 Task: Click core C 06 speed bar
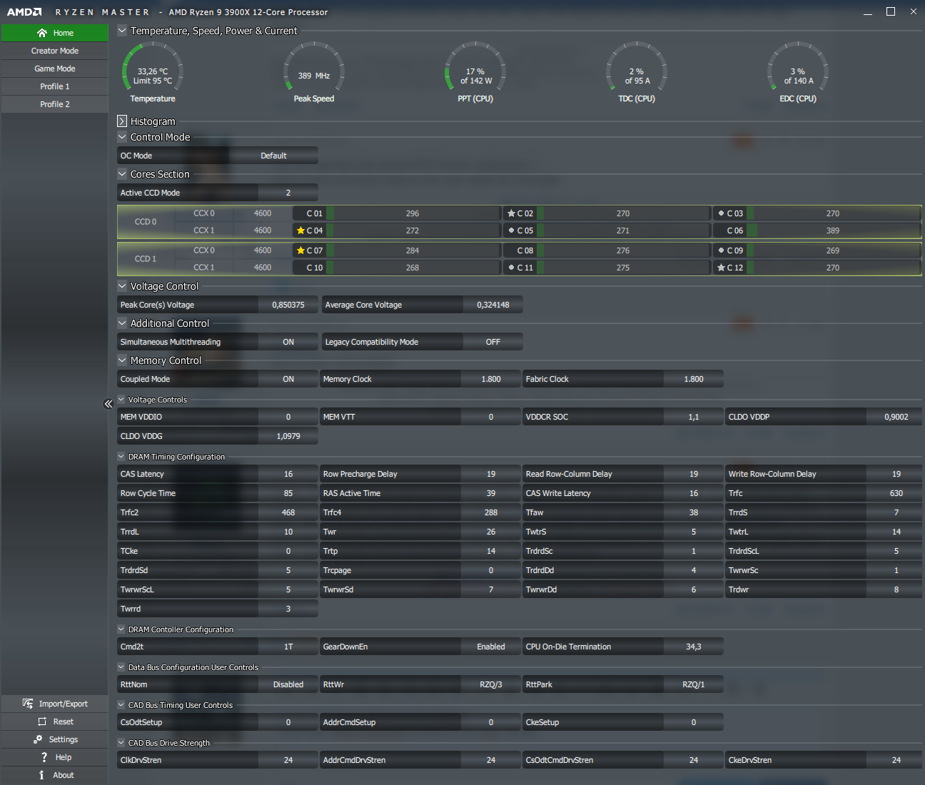[x=834, y=231]
